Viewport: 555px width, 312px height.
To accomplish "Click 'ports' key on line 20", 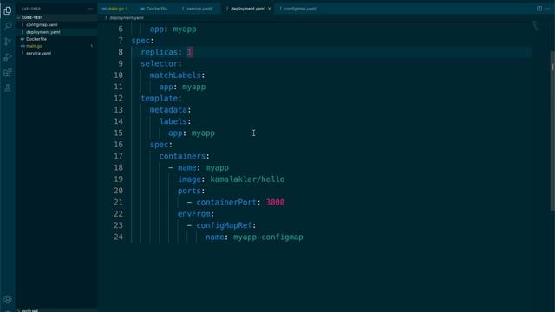I will [x=189, y=191].
